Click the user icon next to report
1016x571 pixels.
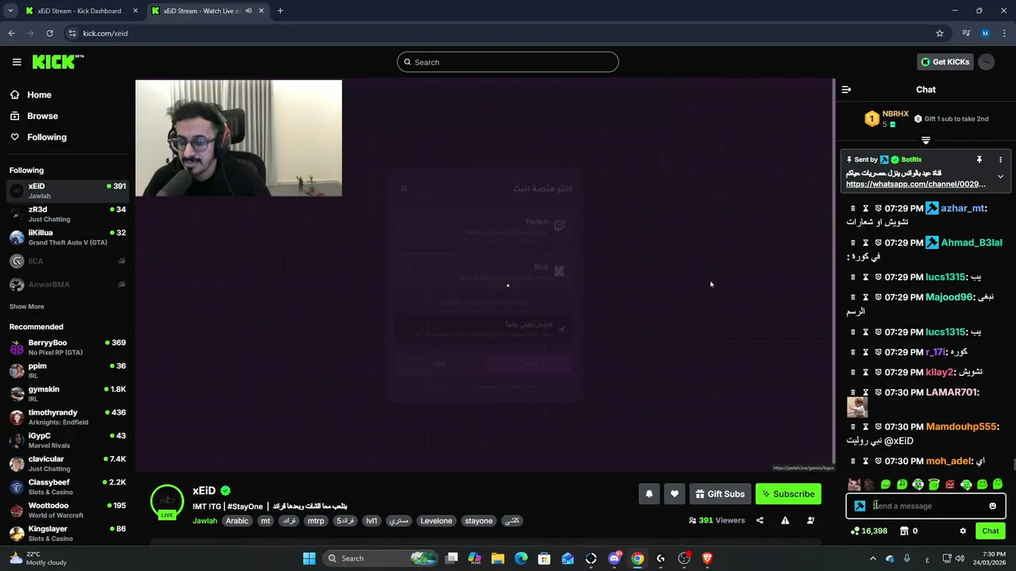point(810,520)
